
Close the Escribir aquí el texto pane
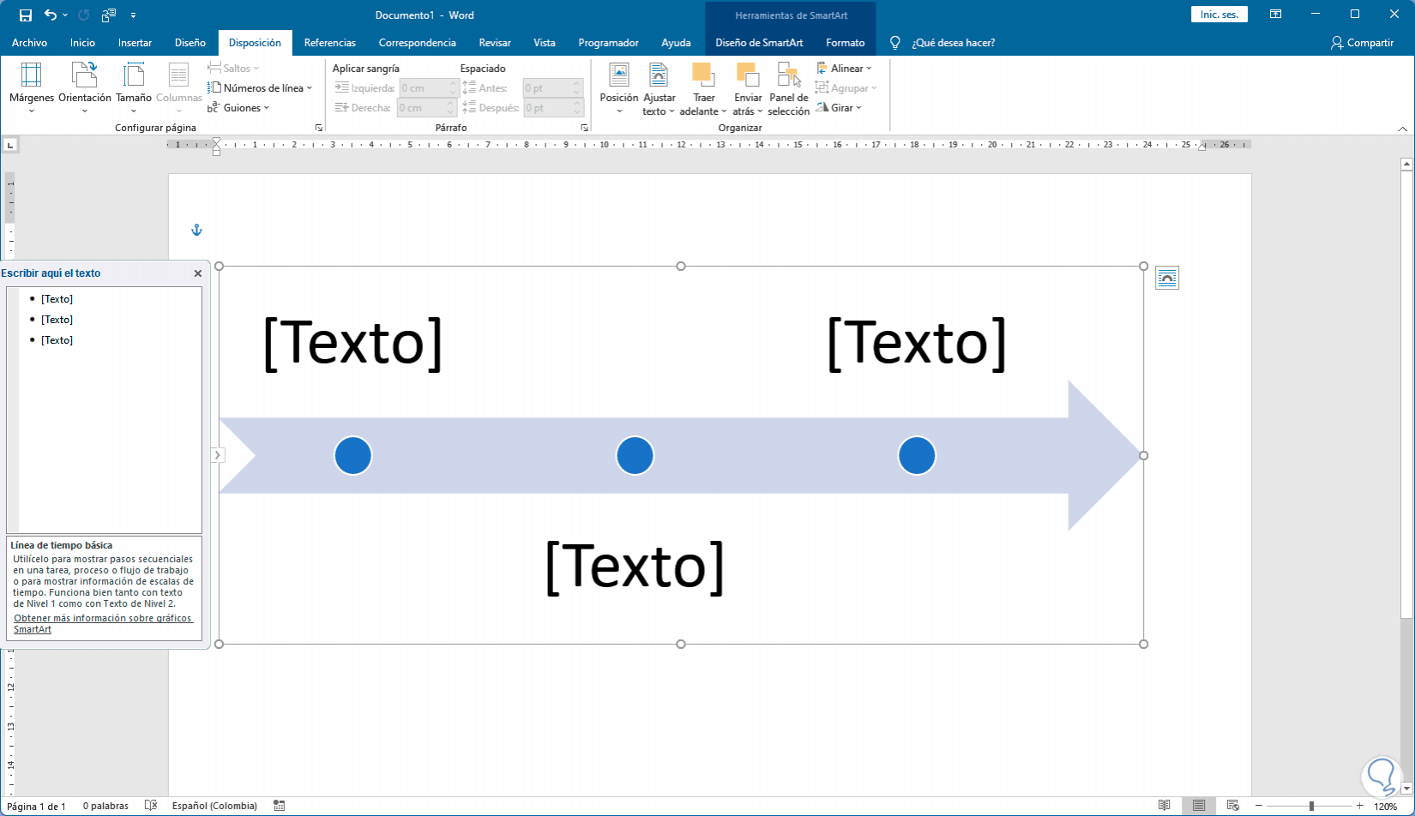(198, 273)
